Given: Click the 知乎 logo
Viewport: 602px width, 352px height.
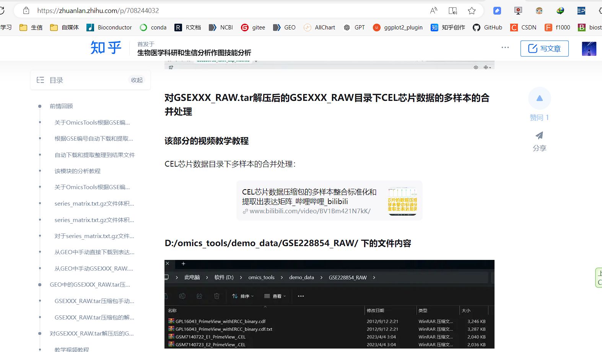Looking at the screenshot, I should [106, 48].
